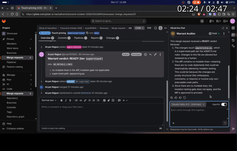Switch to Markdown editing mode icon
Viewport: 237px width, 151px height.
(161, 128)
